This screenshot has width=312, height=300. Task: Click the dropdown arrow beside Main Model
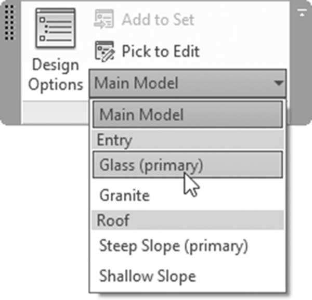click(x=278, y=83)
